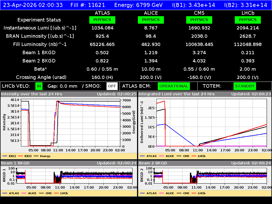Click the LHCb column header
Viewport: 272px width, 204px height.
(248, 13)
